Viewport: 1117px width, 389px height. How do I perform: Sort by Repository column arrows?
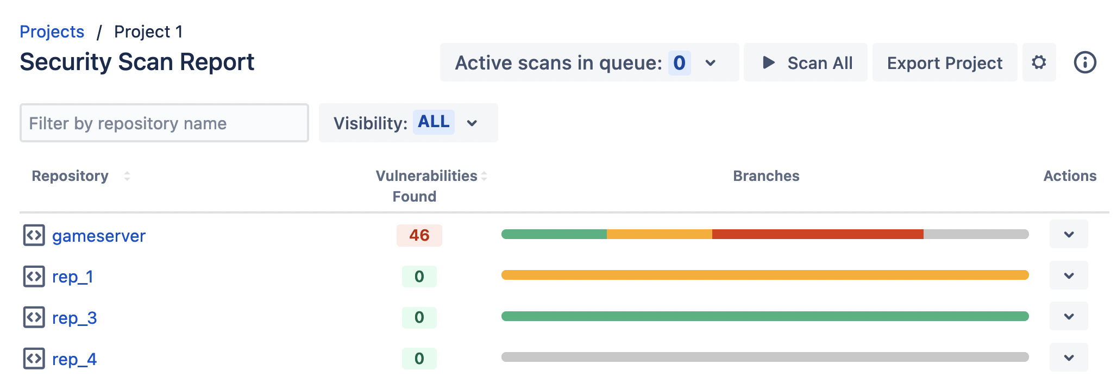pyautogui.click(x=127, y=176)
